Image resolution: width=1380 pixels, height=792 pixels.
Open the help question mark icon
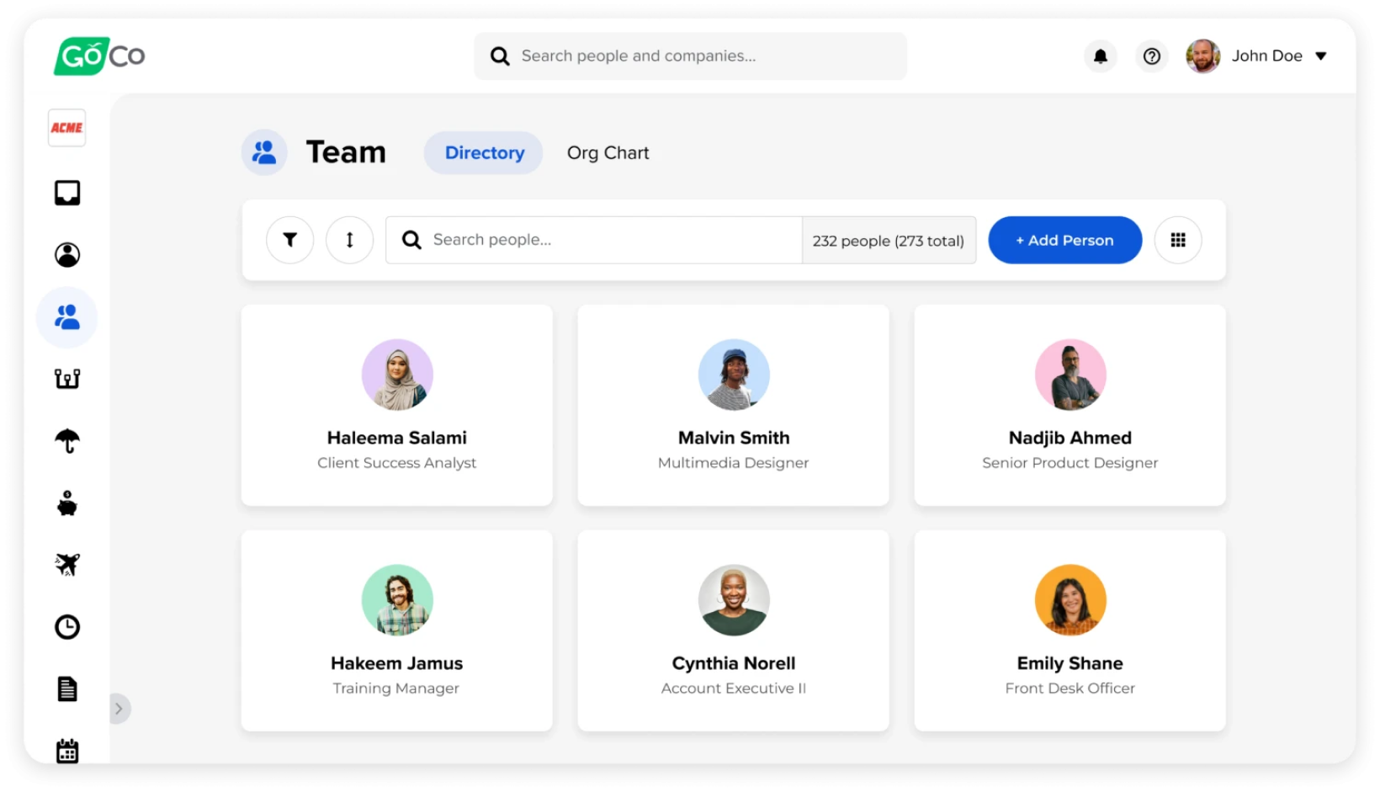pos(1152,56)
